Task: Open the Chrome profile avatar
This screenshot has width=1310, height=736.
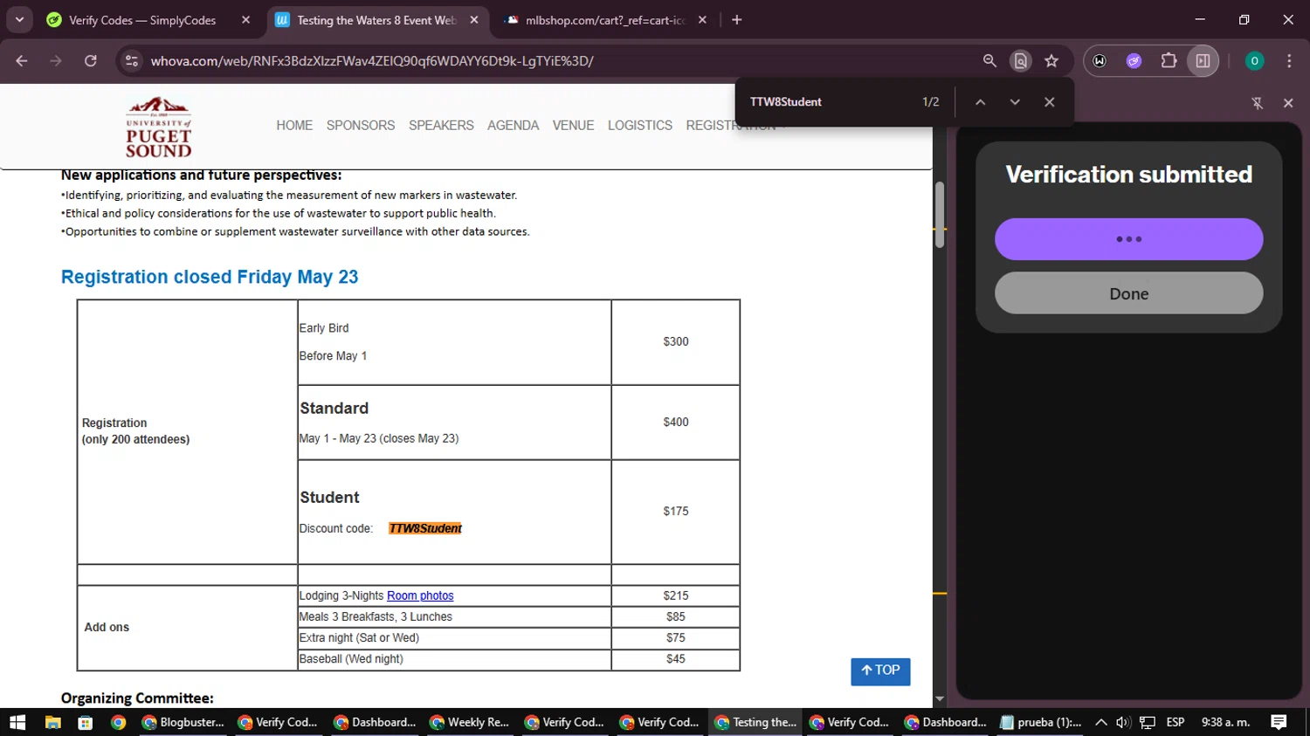Action: [1254, 61]
